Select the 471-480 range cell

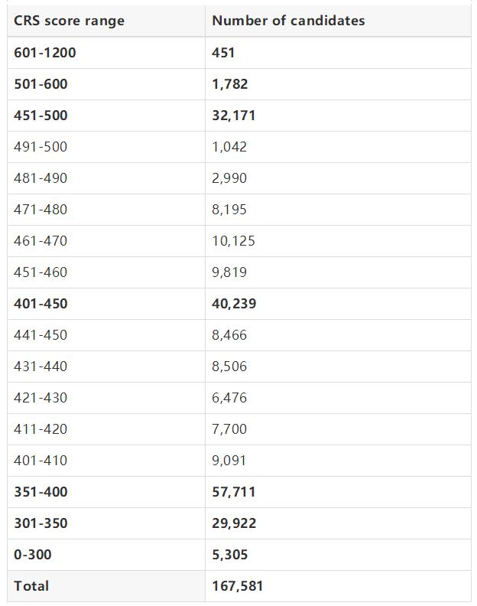41,210
